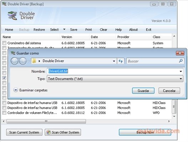Expand the Tipo file type dropdown
The image size is (188, 142).
point(181,79)
